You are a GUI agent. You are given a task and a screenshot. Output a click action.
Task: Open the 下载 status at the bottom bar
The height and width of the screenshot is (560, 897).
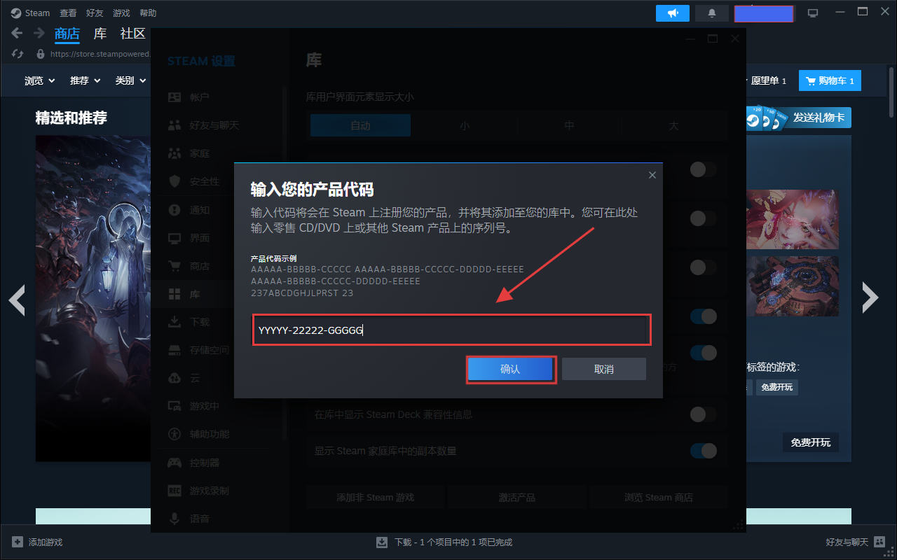[x=444, y=542]
